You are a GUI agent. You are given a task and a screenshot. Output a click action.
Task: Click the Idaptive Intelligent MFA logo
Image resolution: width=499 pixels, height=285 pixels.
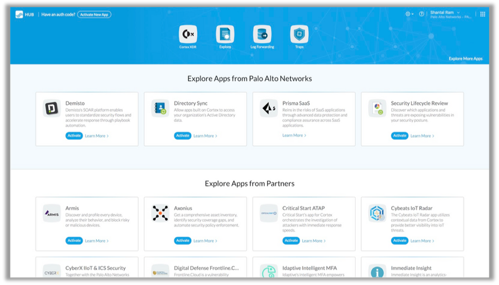[269, 272]
